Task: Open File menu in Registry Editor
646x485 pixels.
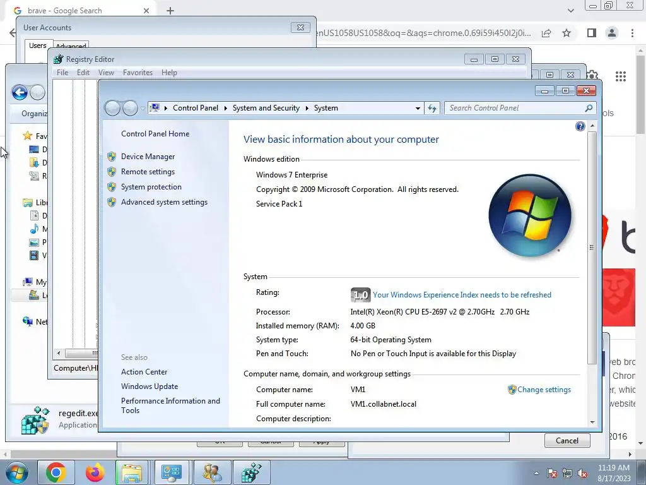Action: [x=62, y=73]
